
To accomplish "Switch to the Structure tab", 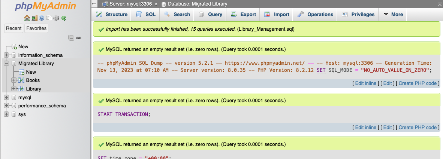I will click(112, 15).
